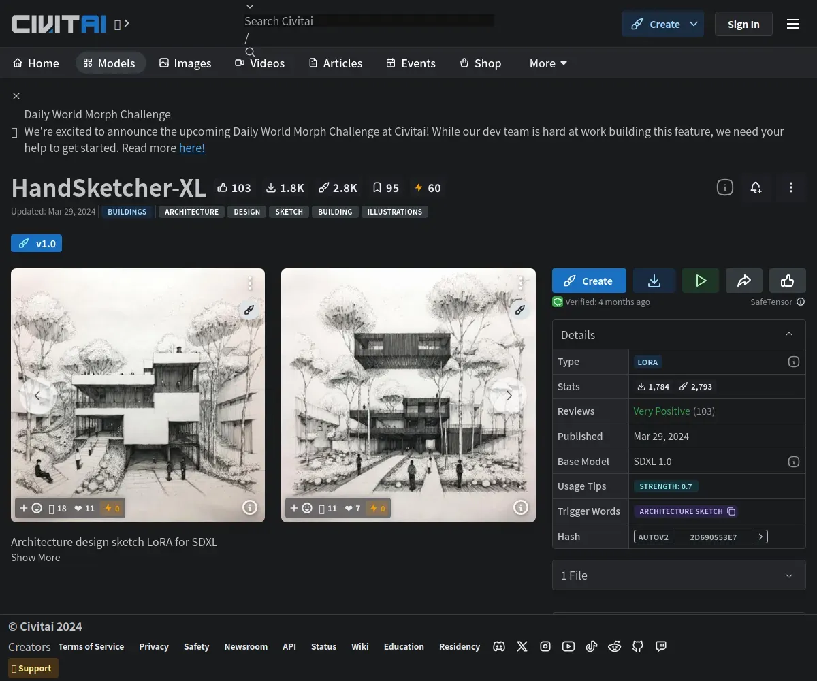Open the Instagram footer link
817x681 pixels.
pyautogui.click(x=545, y=646)
